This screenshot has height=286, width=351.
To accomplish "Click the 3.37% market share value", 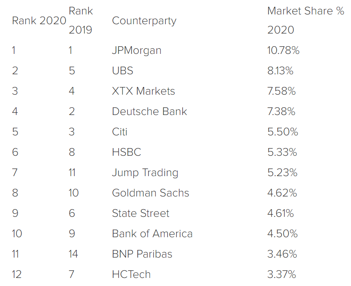I will coord(281,275).
